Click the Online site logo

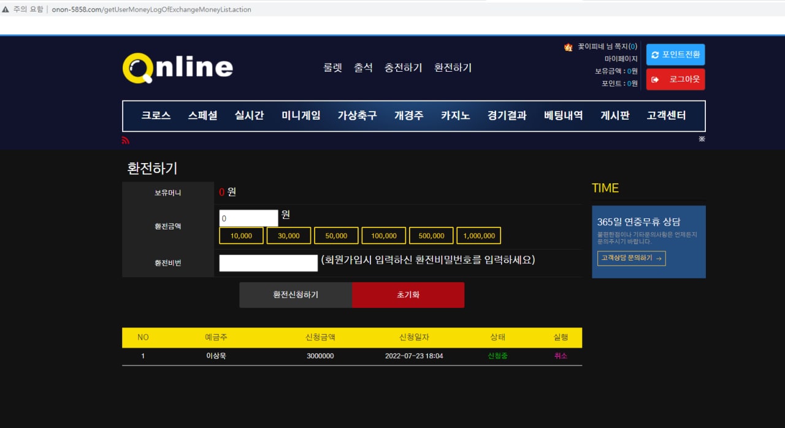click(x=177, y=67)
